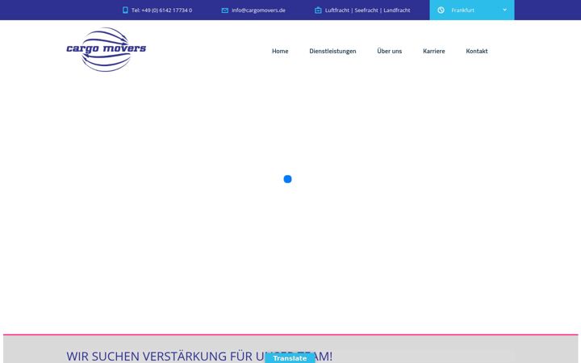Email info@cargomovers.de link

(259, 10)
